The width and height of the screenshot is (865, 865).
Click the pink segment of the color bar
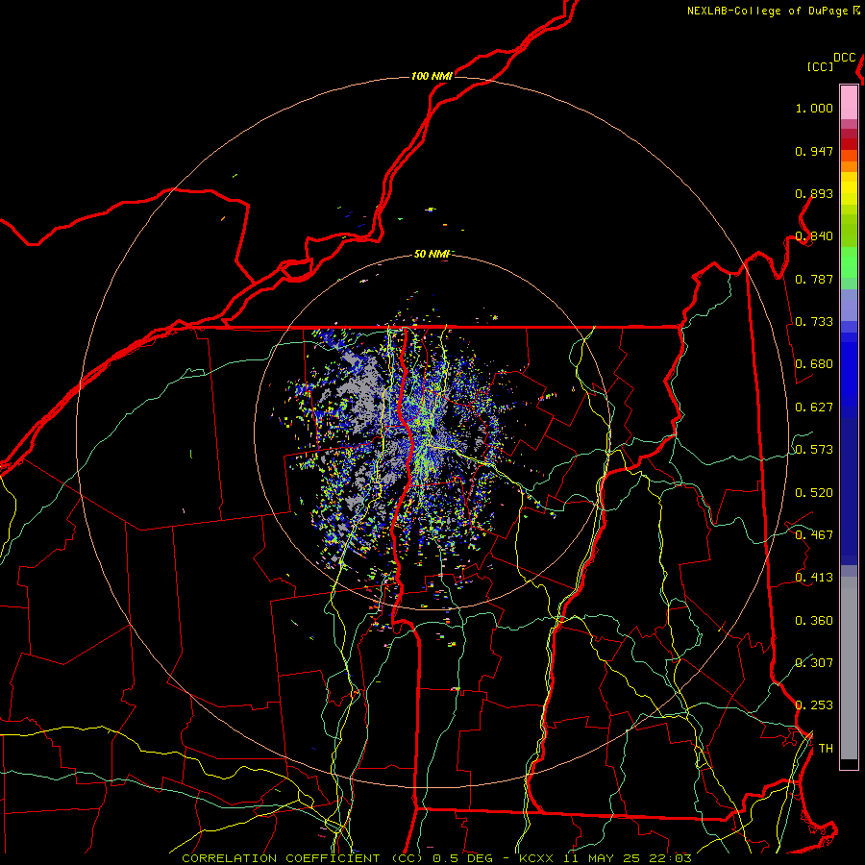pos(849,103)
